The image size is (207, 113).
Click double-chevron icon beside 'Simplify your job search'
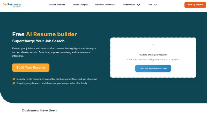click(14, 83)
